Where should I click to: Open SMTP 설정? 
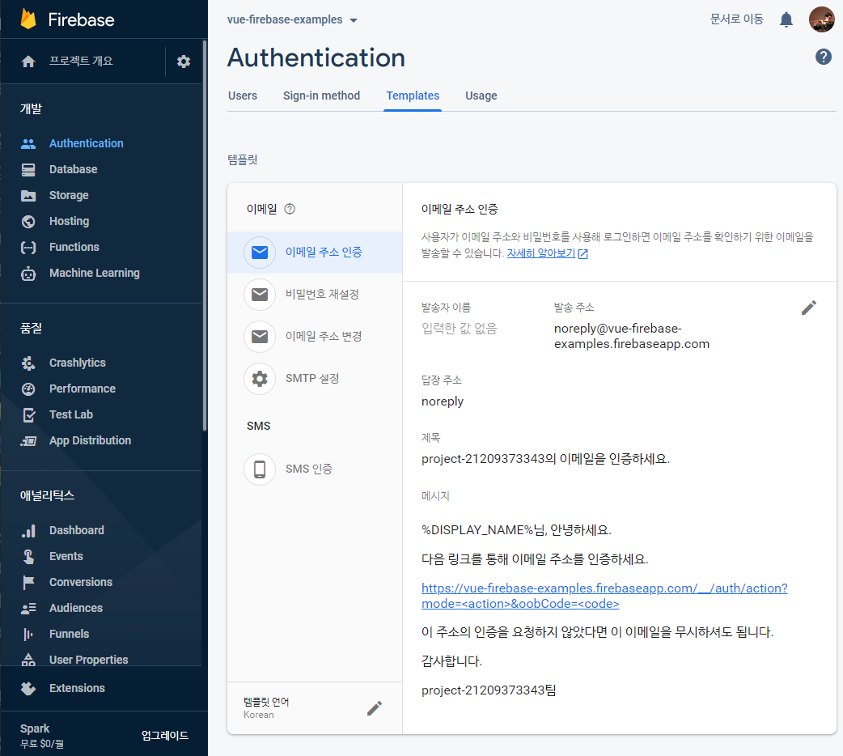(x=315, y=378)
